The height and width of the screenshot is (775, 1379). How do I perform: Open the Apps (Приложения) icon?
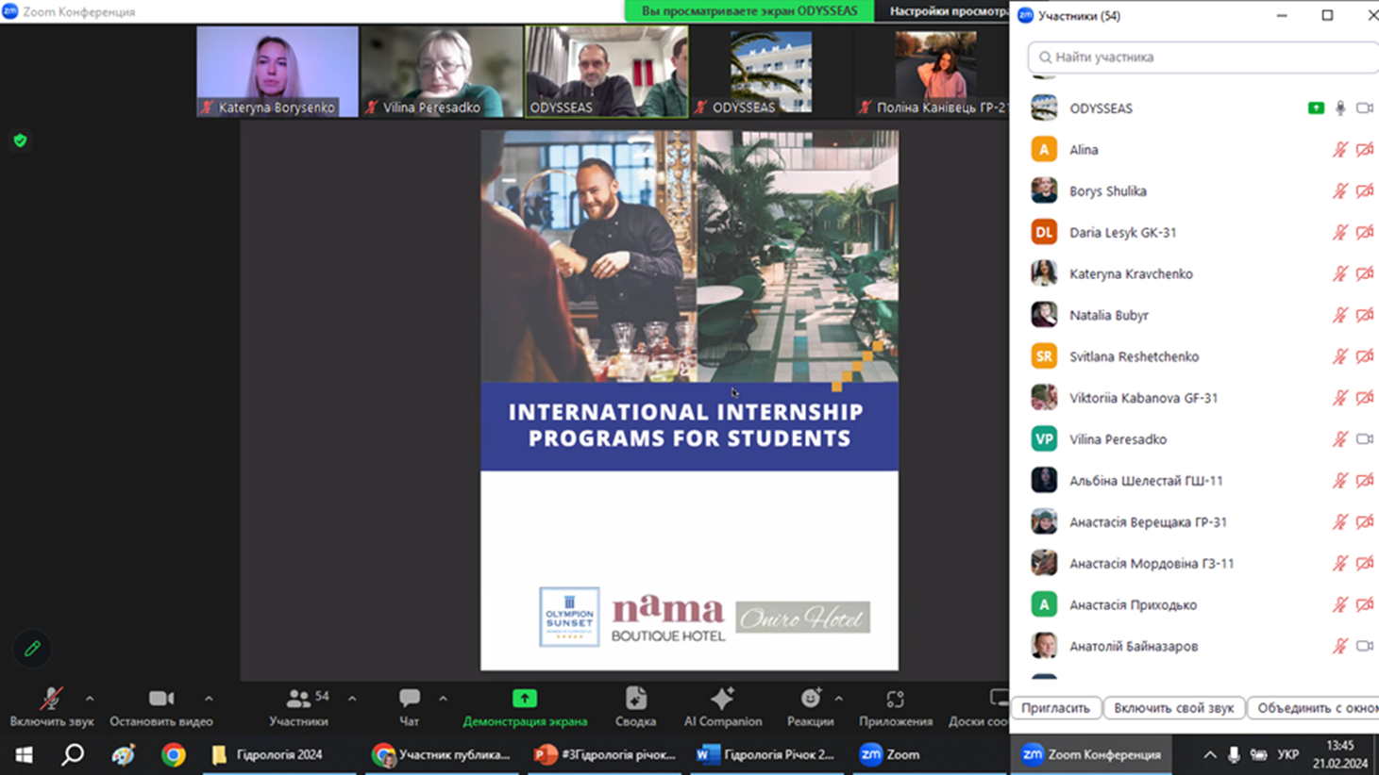tap(895, 699)
